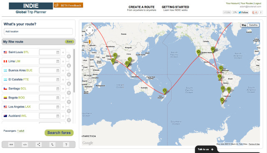
Task: Click the embed code icon
Action: [x=25, y=145]
